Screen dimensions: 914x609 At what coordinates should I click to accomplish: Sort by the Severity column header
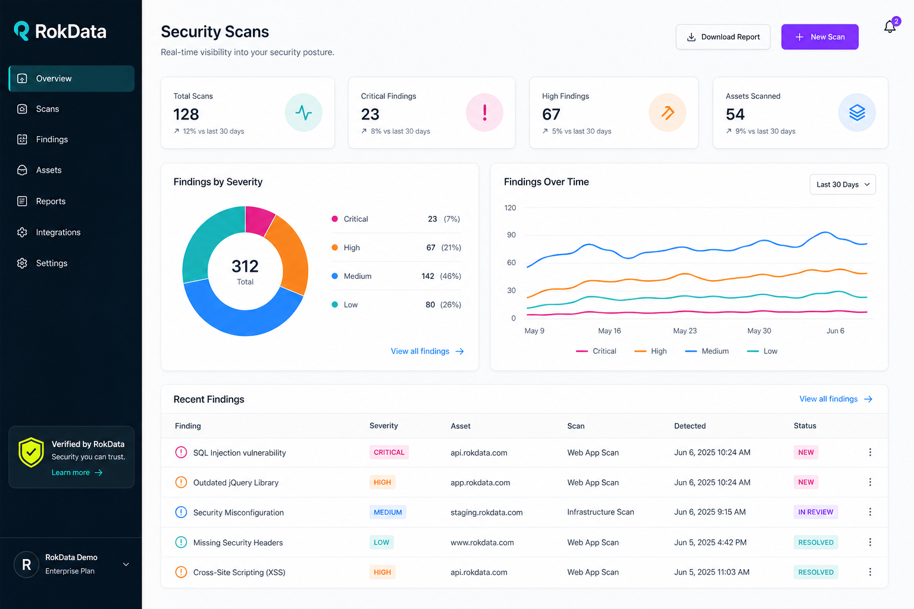pos(384,426)
